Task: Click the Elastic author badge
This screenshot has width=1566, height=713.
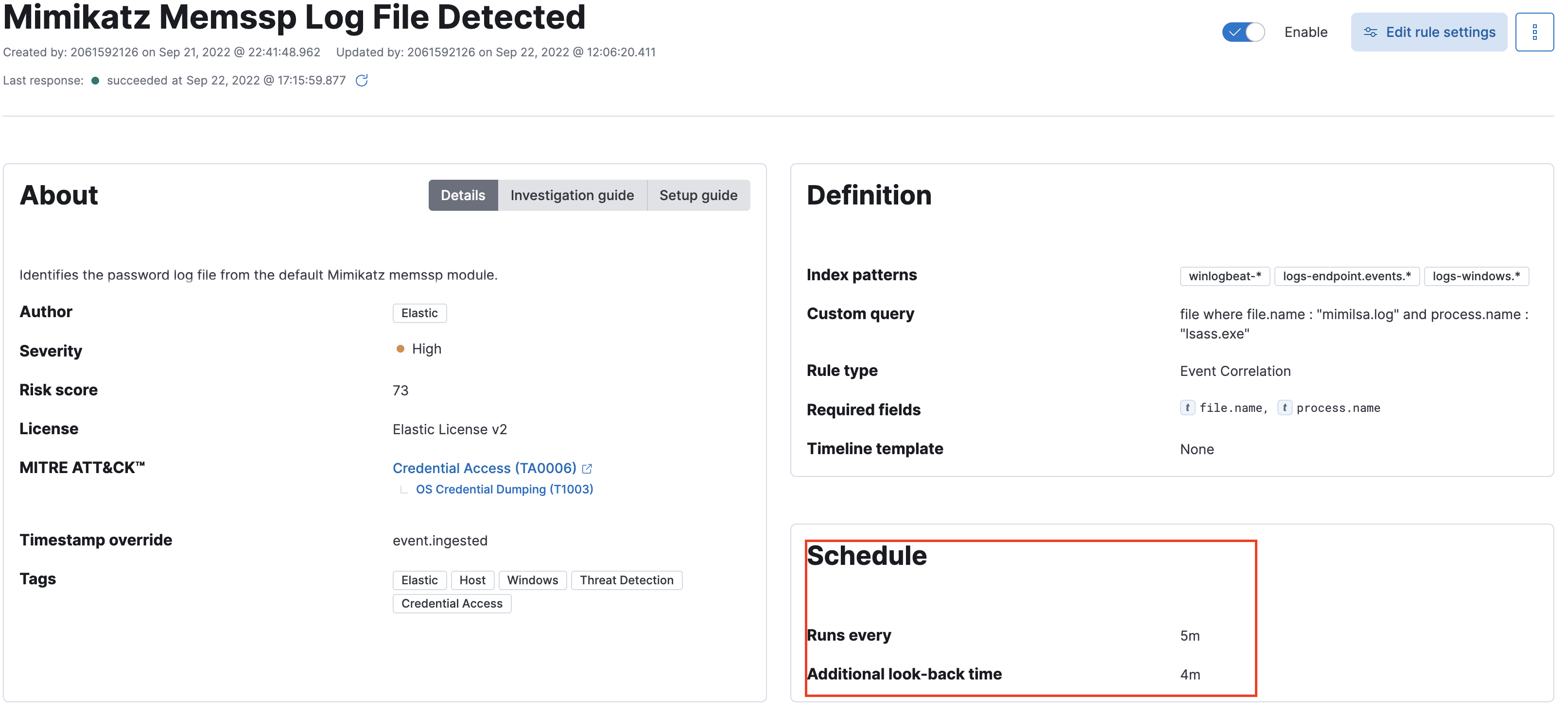Action: (x=419, y=313)
